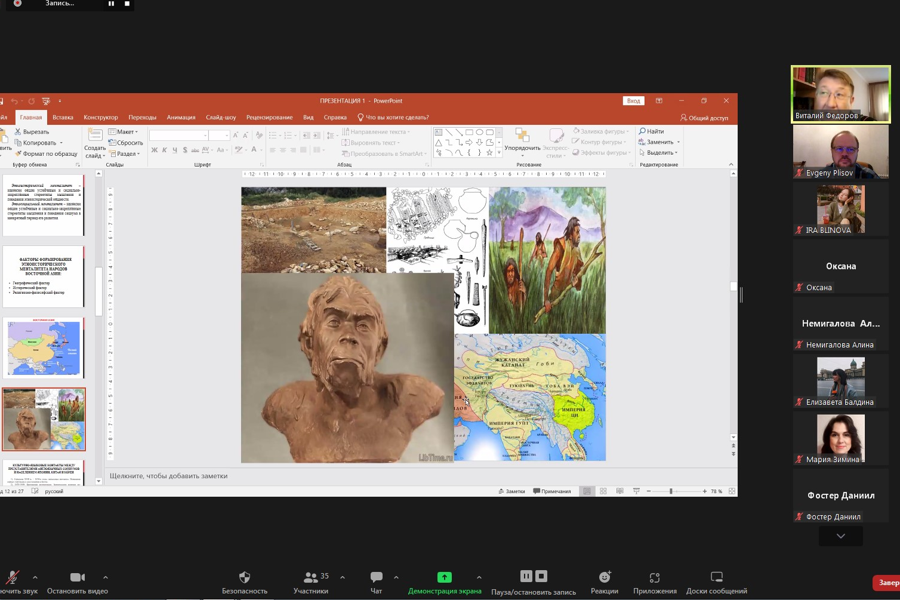900x600 pixels.
Task: Collapse the ribbon with chevron
Action: pos(731,165)
